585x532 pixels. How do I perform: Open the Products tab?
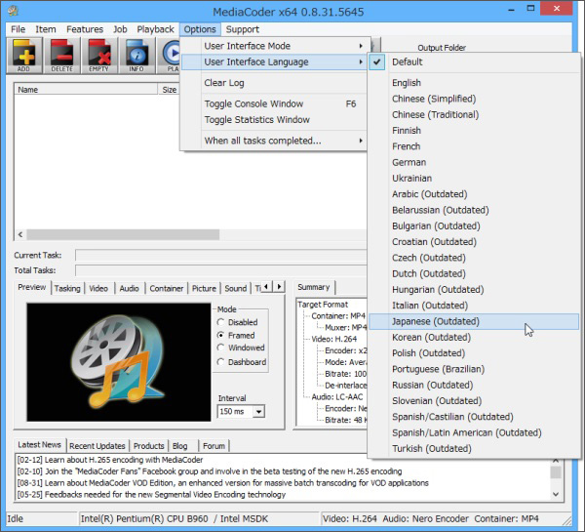click(149, 446)
